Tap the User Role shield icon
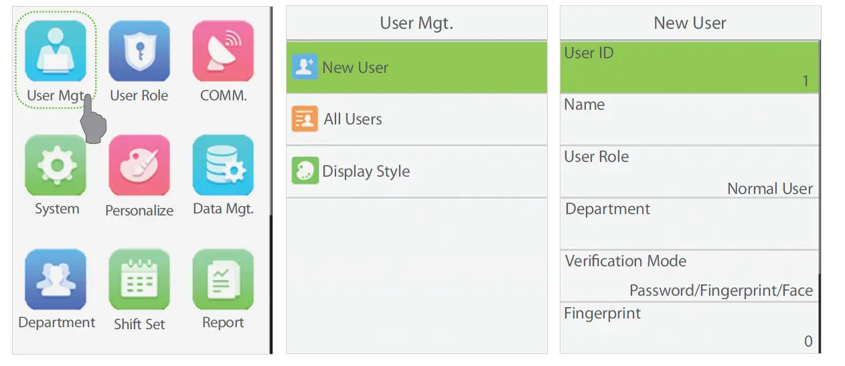Image resolution: width=845 pixels, height=366 pixels. click(139, 51)
